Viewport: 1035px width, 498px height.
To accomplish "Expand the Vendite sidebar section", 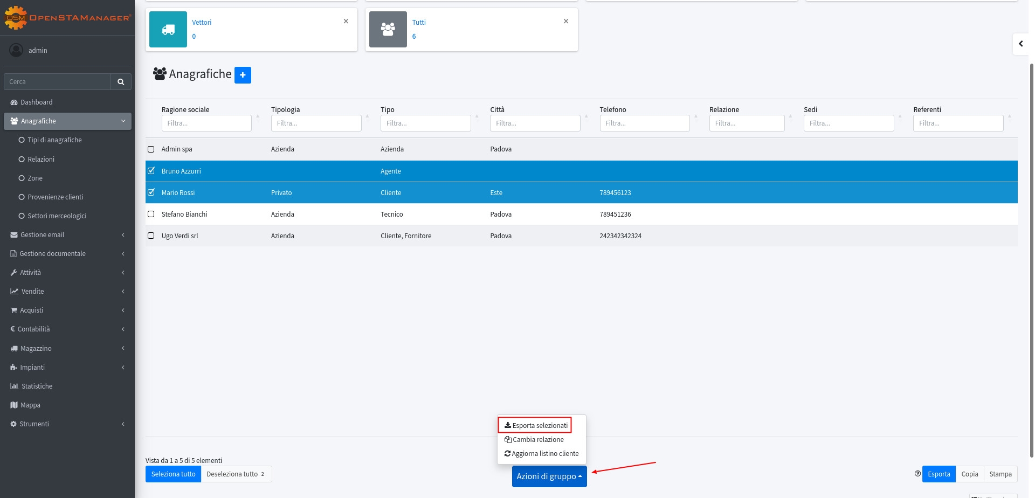I will (32, 292).
